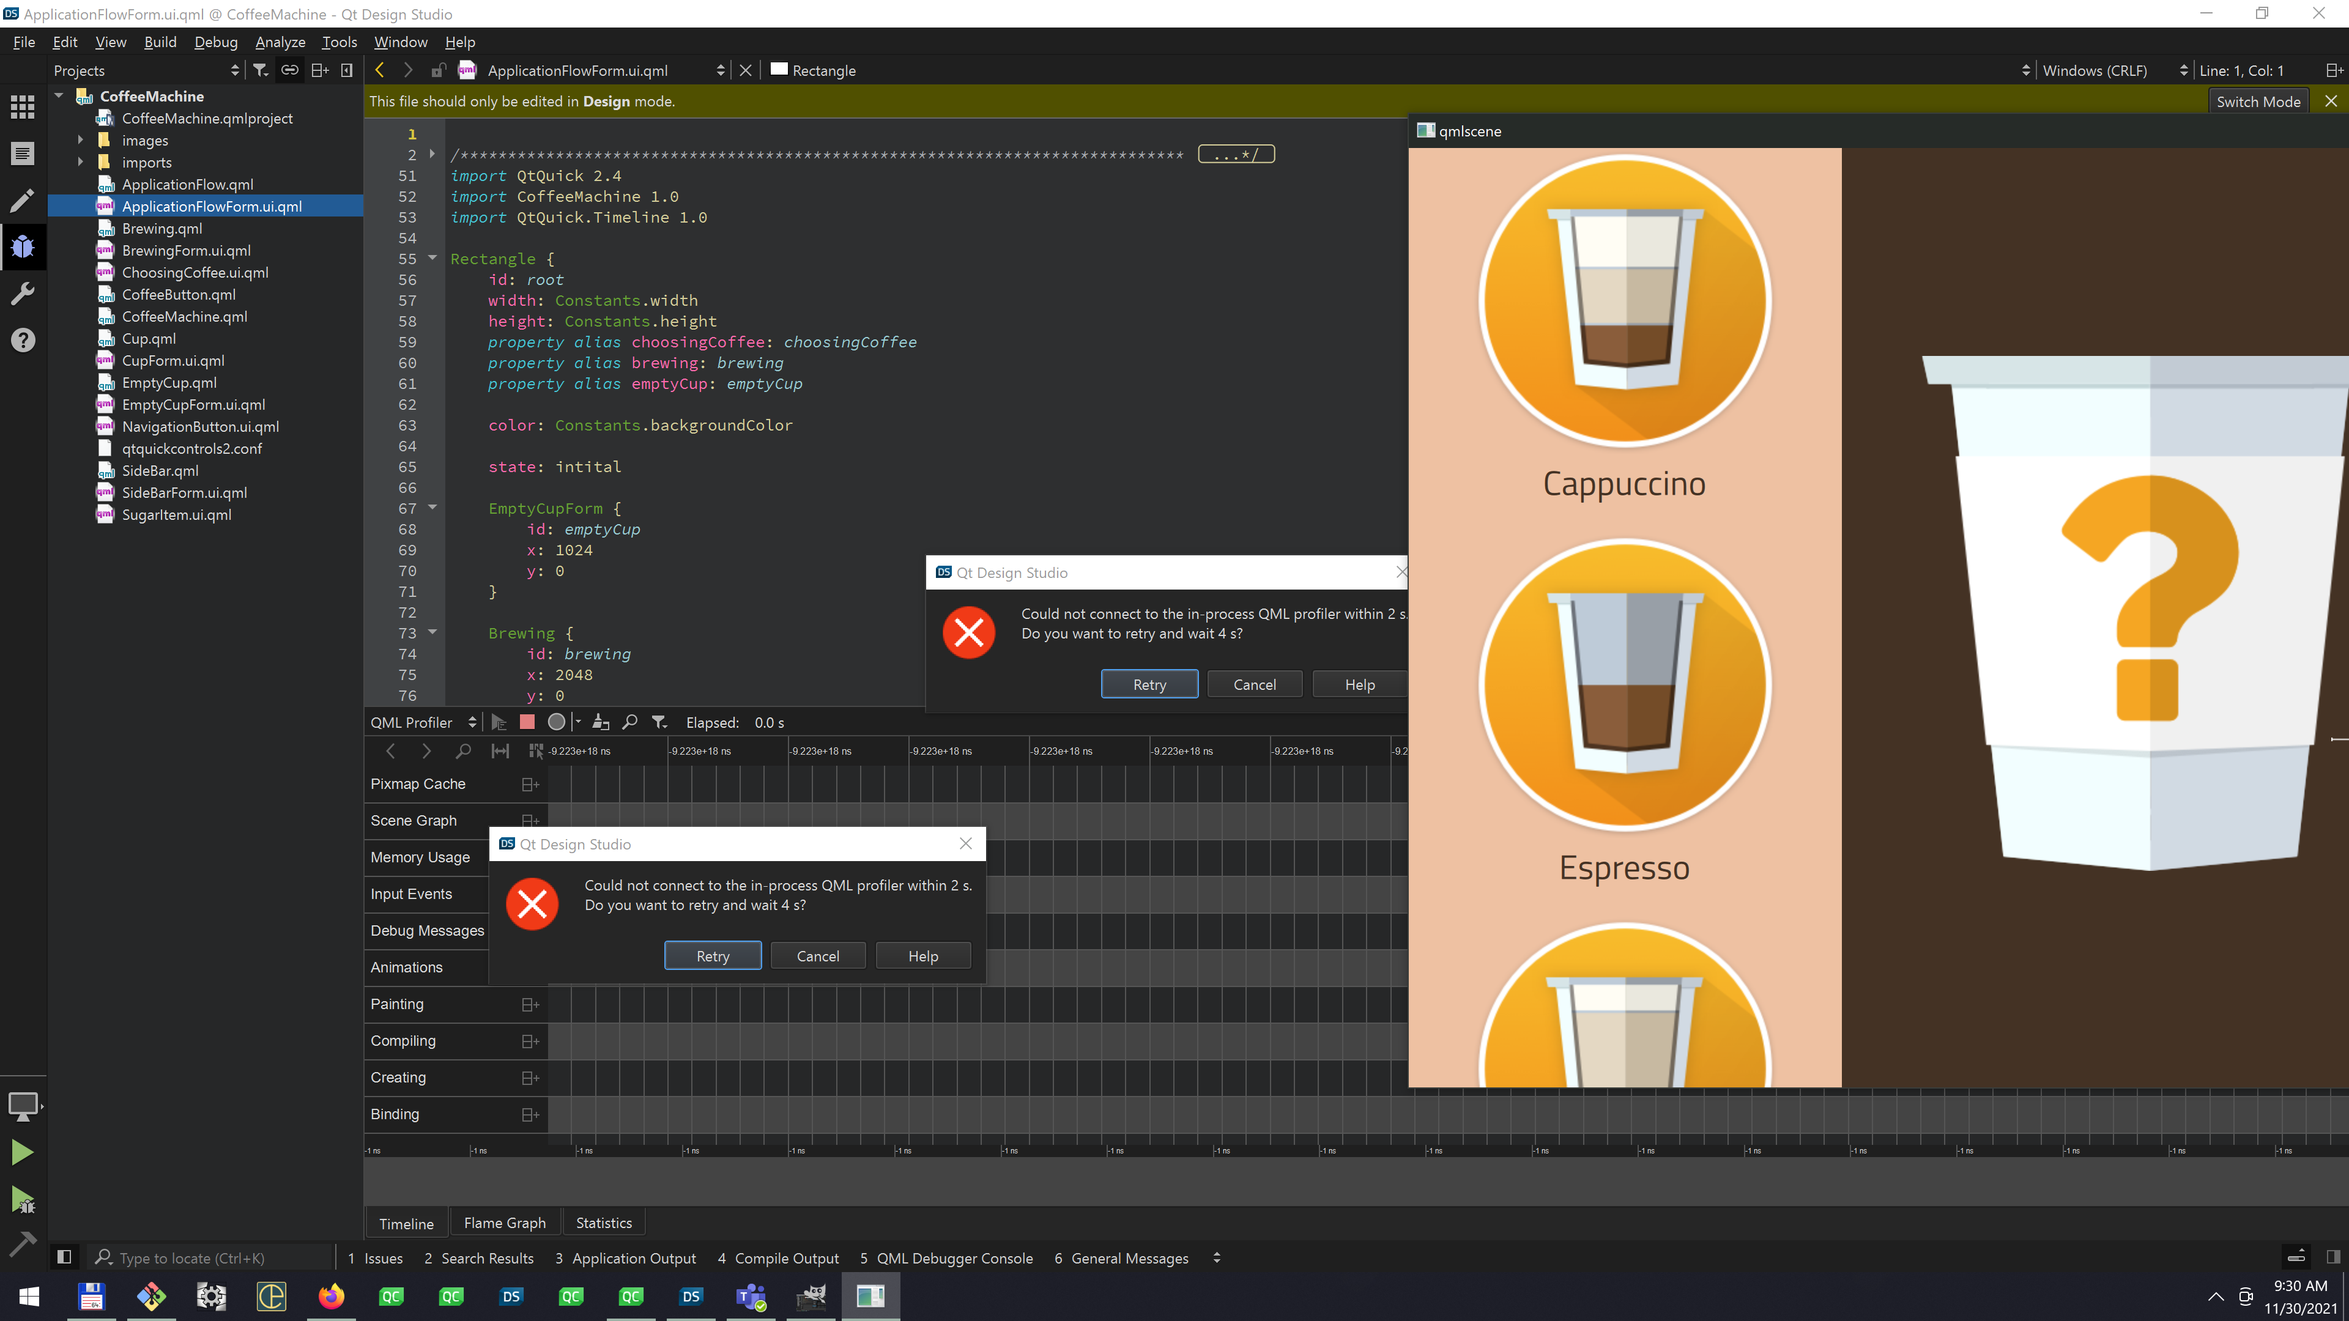Click the Help question mark sidebar icon

[x=23, y=340]
